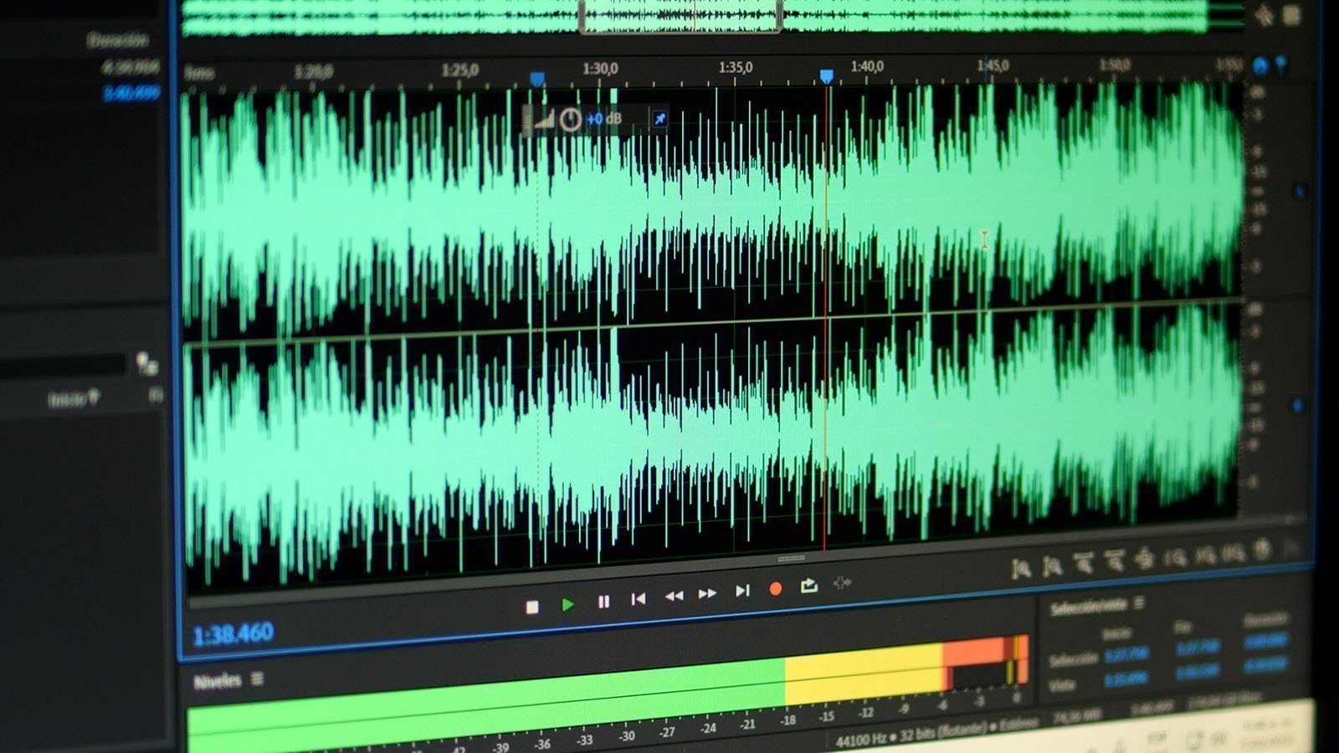Toggle loop playback icon
1339x753 pixels.
[x=808, y=586]
